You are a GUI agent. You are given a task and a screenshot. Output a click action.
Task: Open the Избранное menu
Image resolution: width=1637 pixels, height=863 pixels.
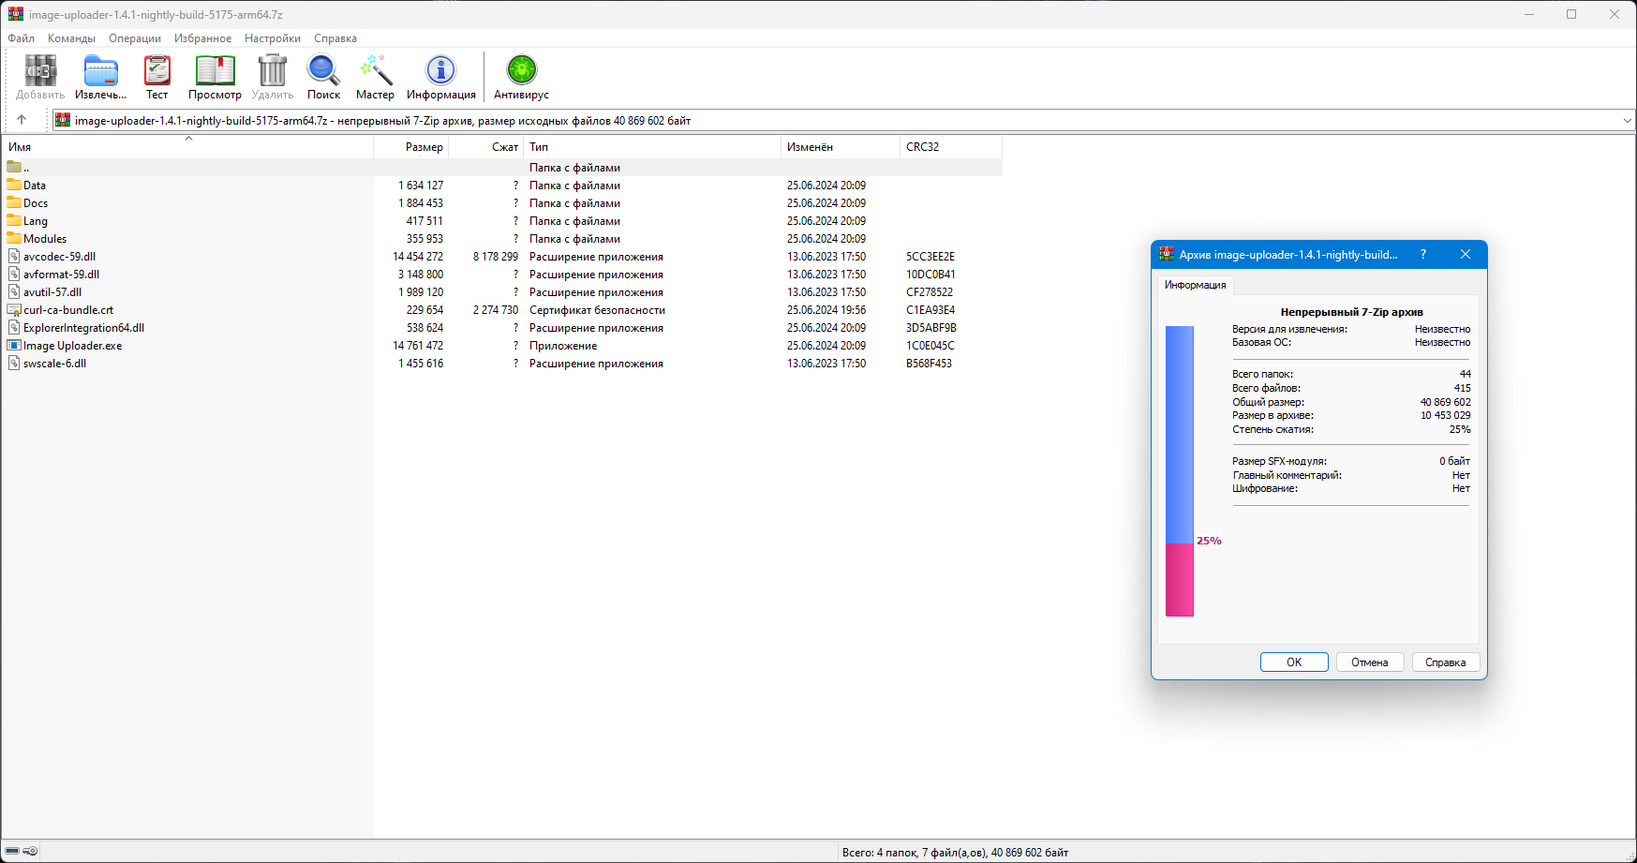(x=202, y=38)
